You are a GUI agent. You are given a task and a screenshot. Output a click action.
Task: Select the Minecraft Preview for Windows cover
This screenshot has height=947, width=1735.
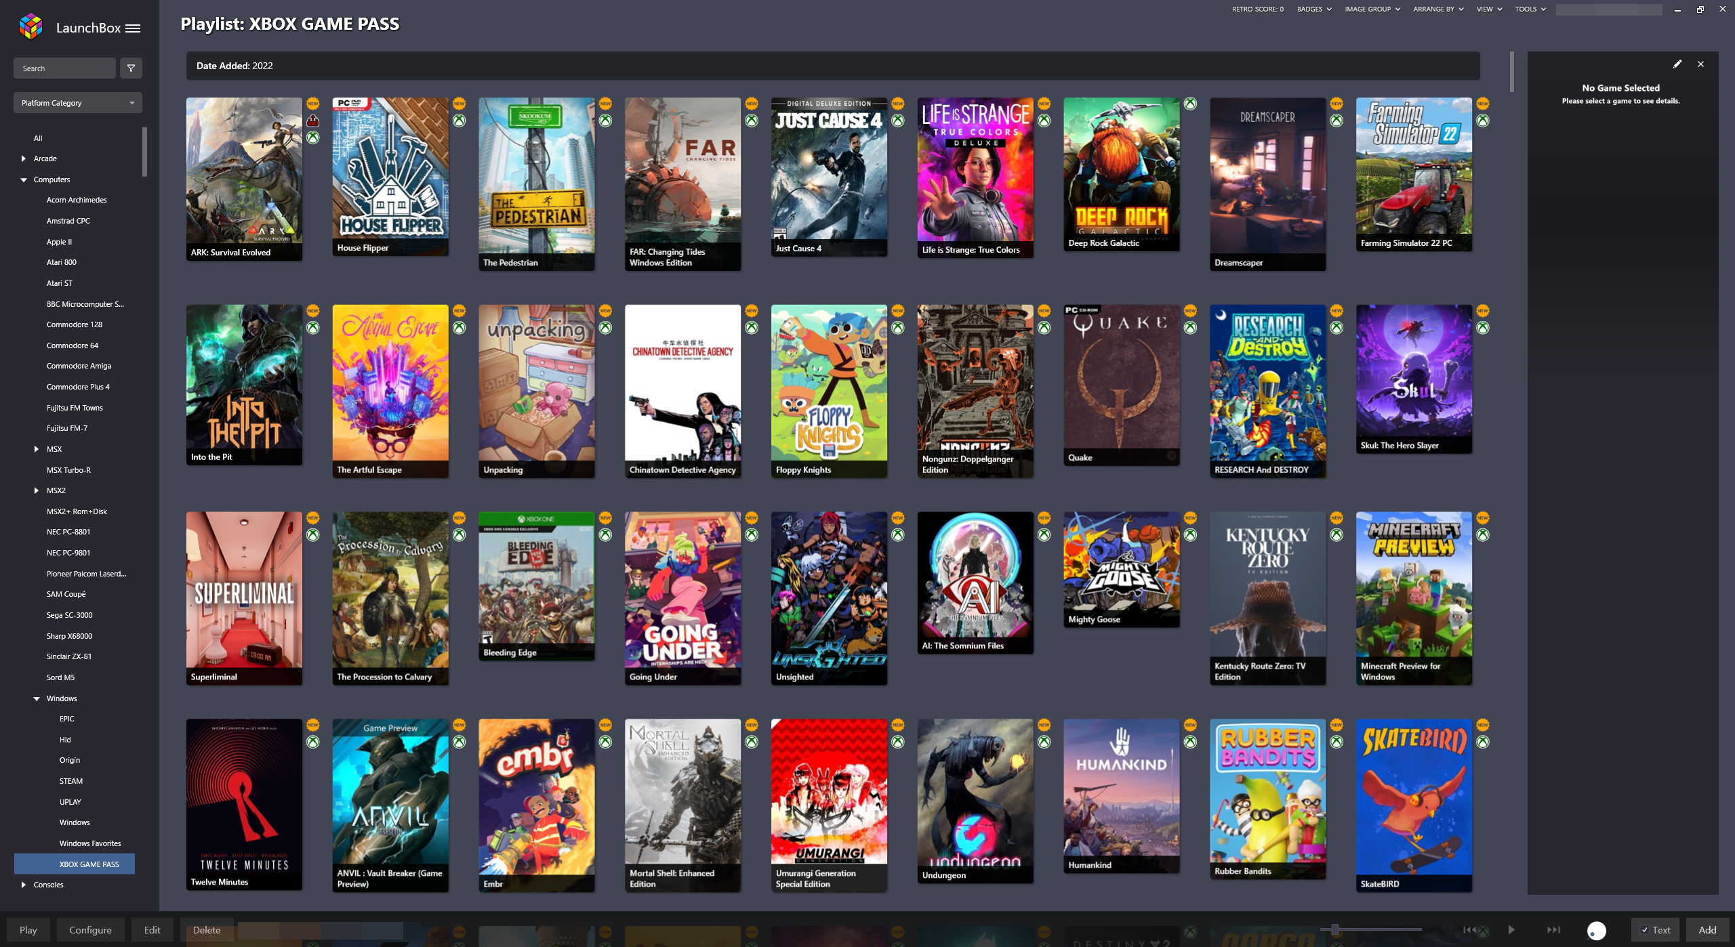coord(1414,598)
